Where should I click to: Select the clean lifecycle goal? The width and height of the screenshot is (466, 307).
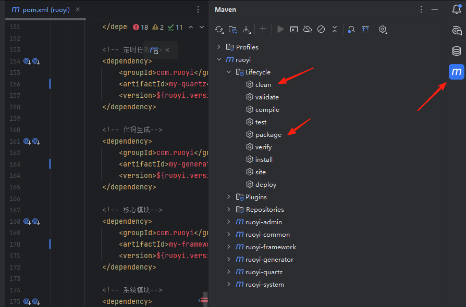point(263,85)
